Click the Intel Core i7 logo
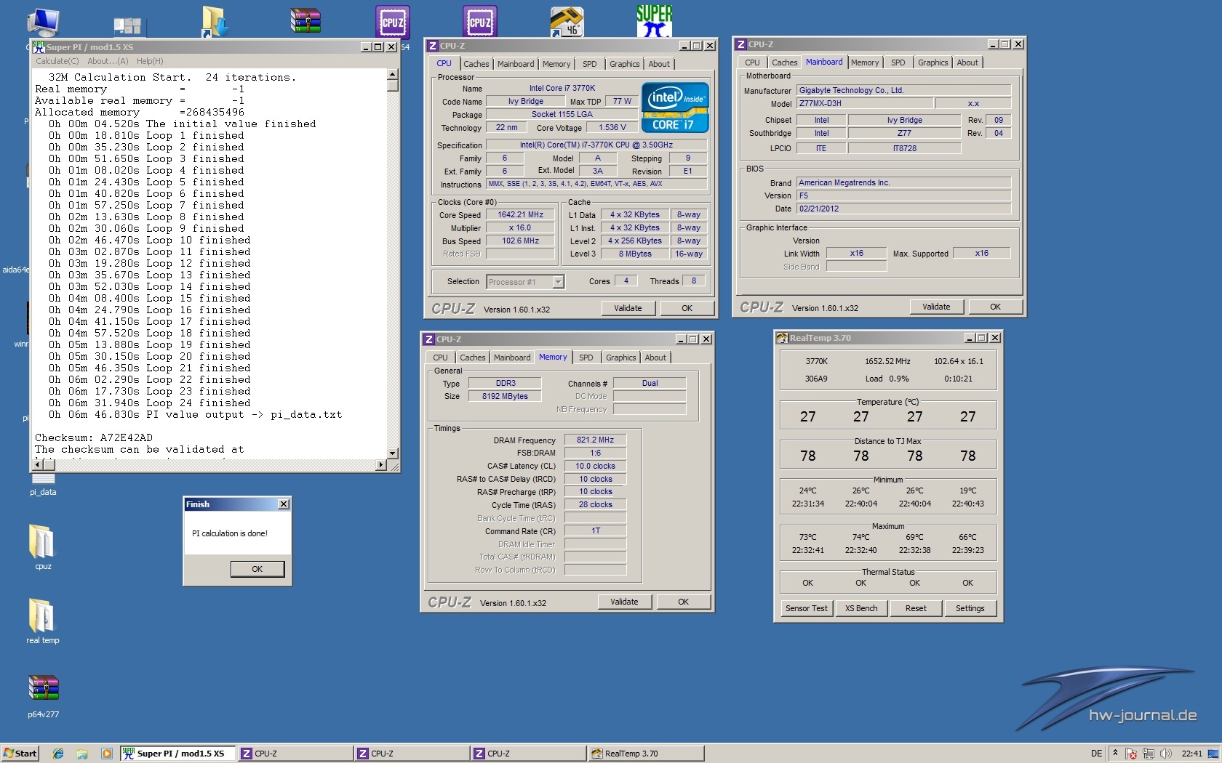The image size is (1222, 763). (x=675, y=108)
